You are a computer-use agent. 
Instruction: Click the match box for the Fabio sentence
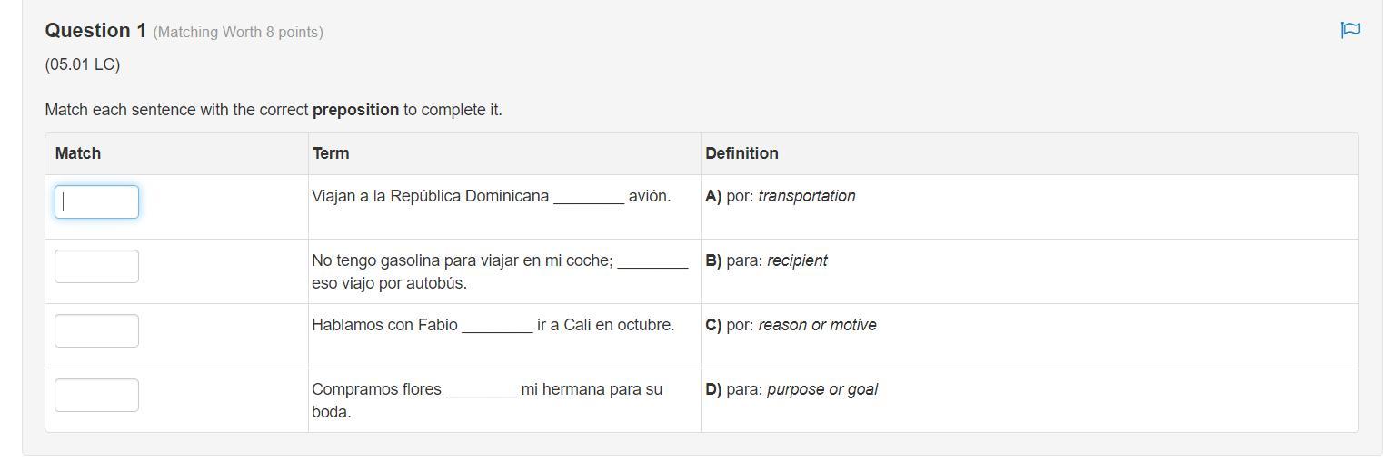(96, 330)
